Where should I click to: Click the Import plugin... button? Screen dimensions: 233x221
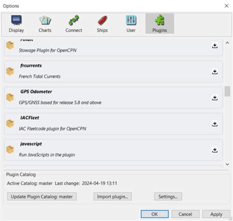[x=113, y=196]
